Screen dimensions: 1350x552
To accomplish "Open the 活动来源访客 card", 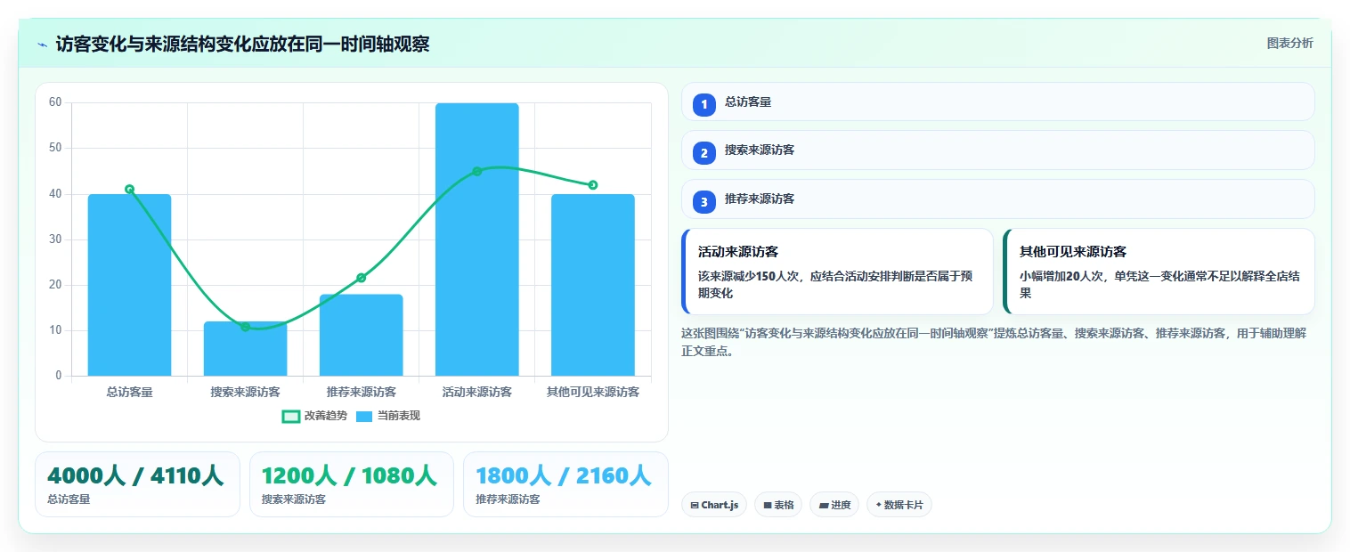I will pos(837,272).
